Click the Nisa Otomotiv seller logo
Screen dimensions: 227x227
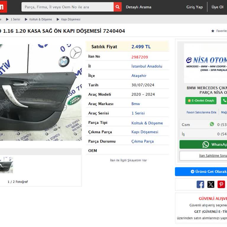coord(205,63)
